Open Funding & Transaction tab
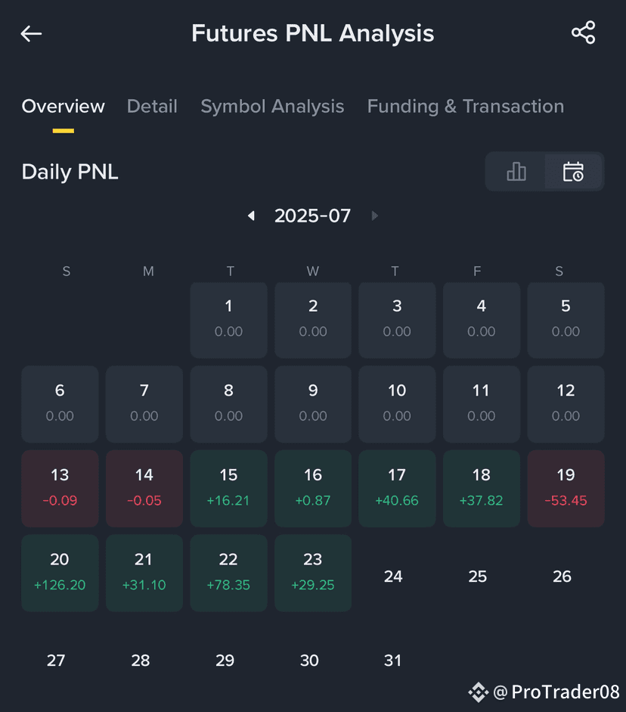Screen dimensions: 626x712 [466, 106]
